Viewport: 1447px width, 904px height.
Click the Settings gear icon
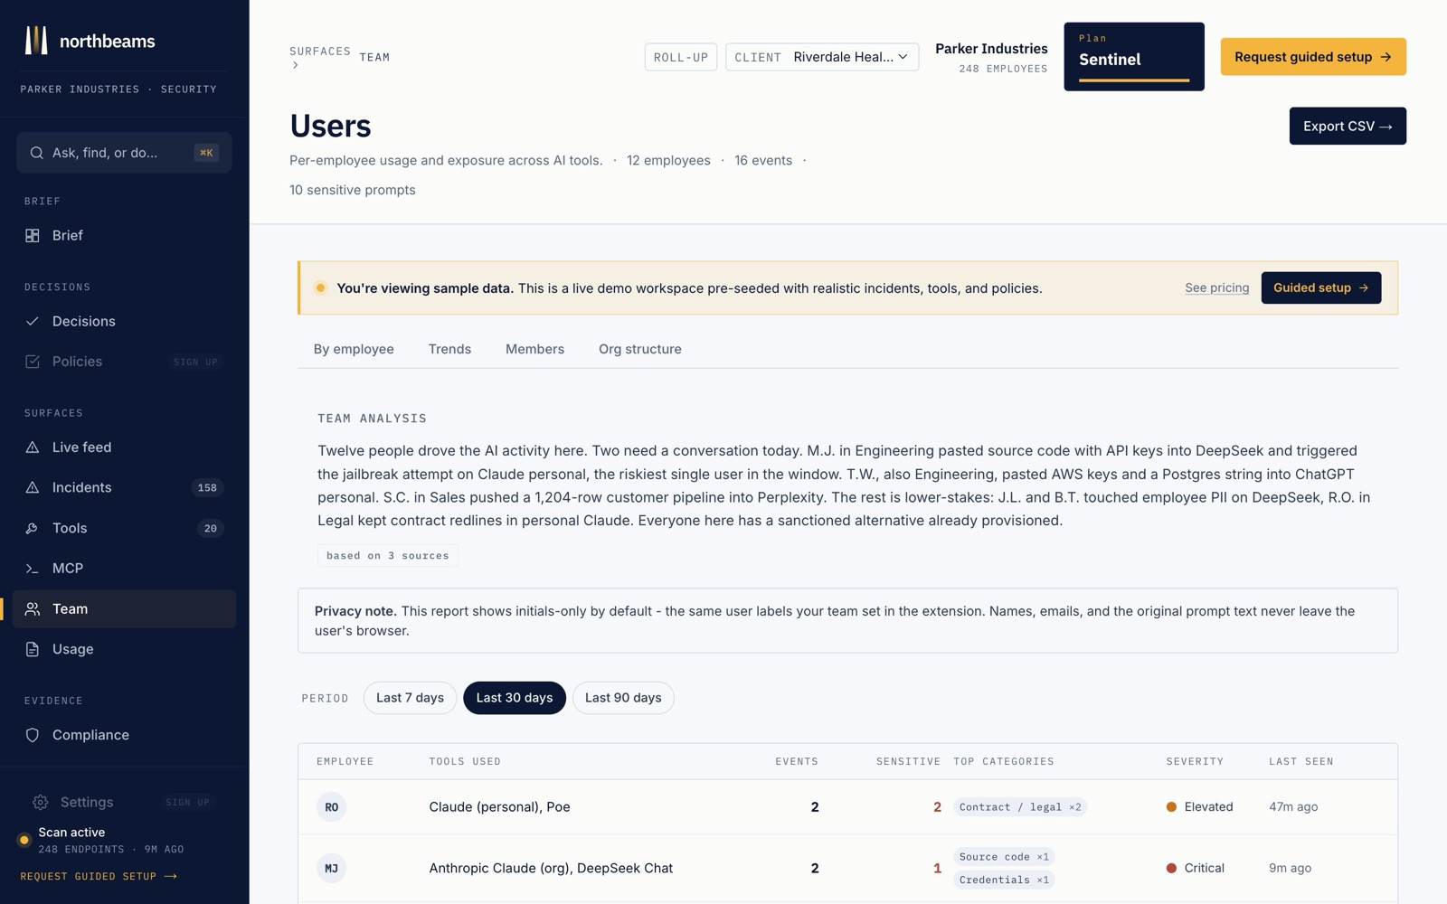tap(41, 802)
